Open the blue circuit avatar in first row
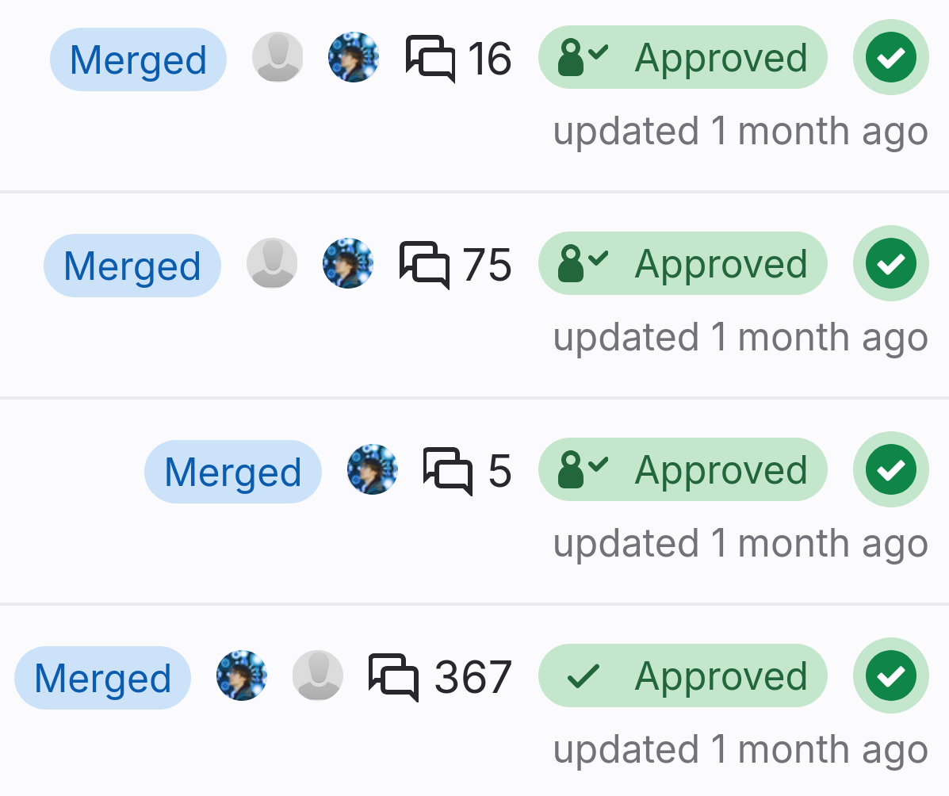949x796 pixels. (354, 57)
